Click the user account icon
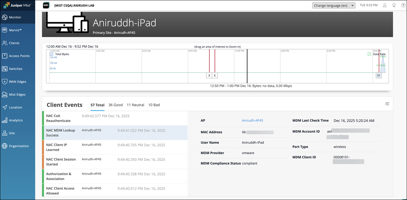 tap(385, 5)
